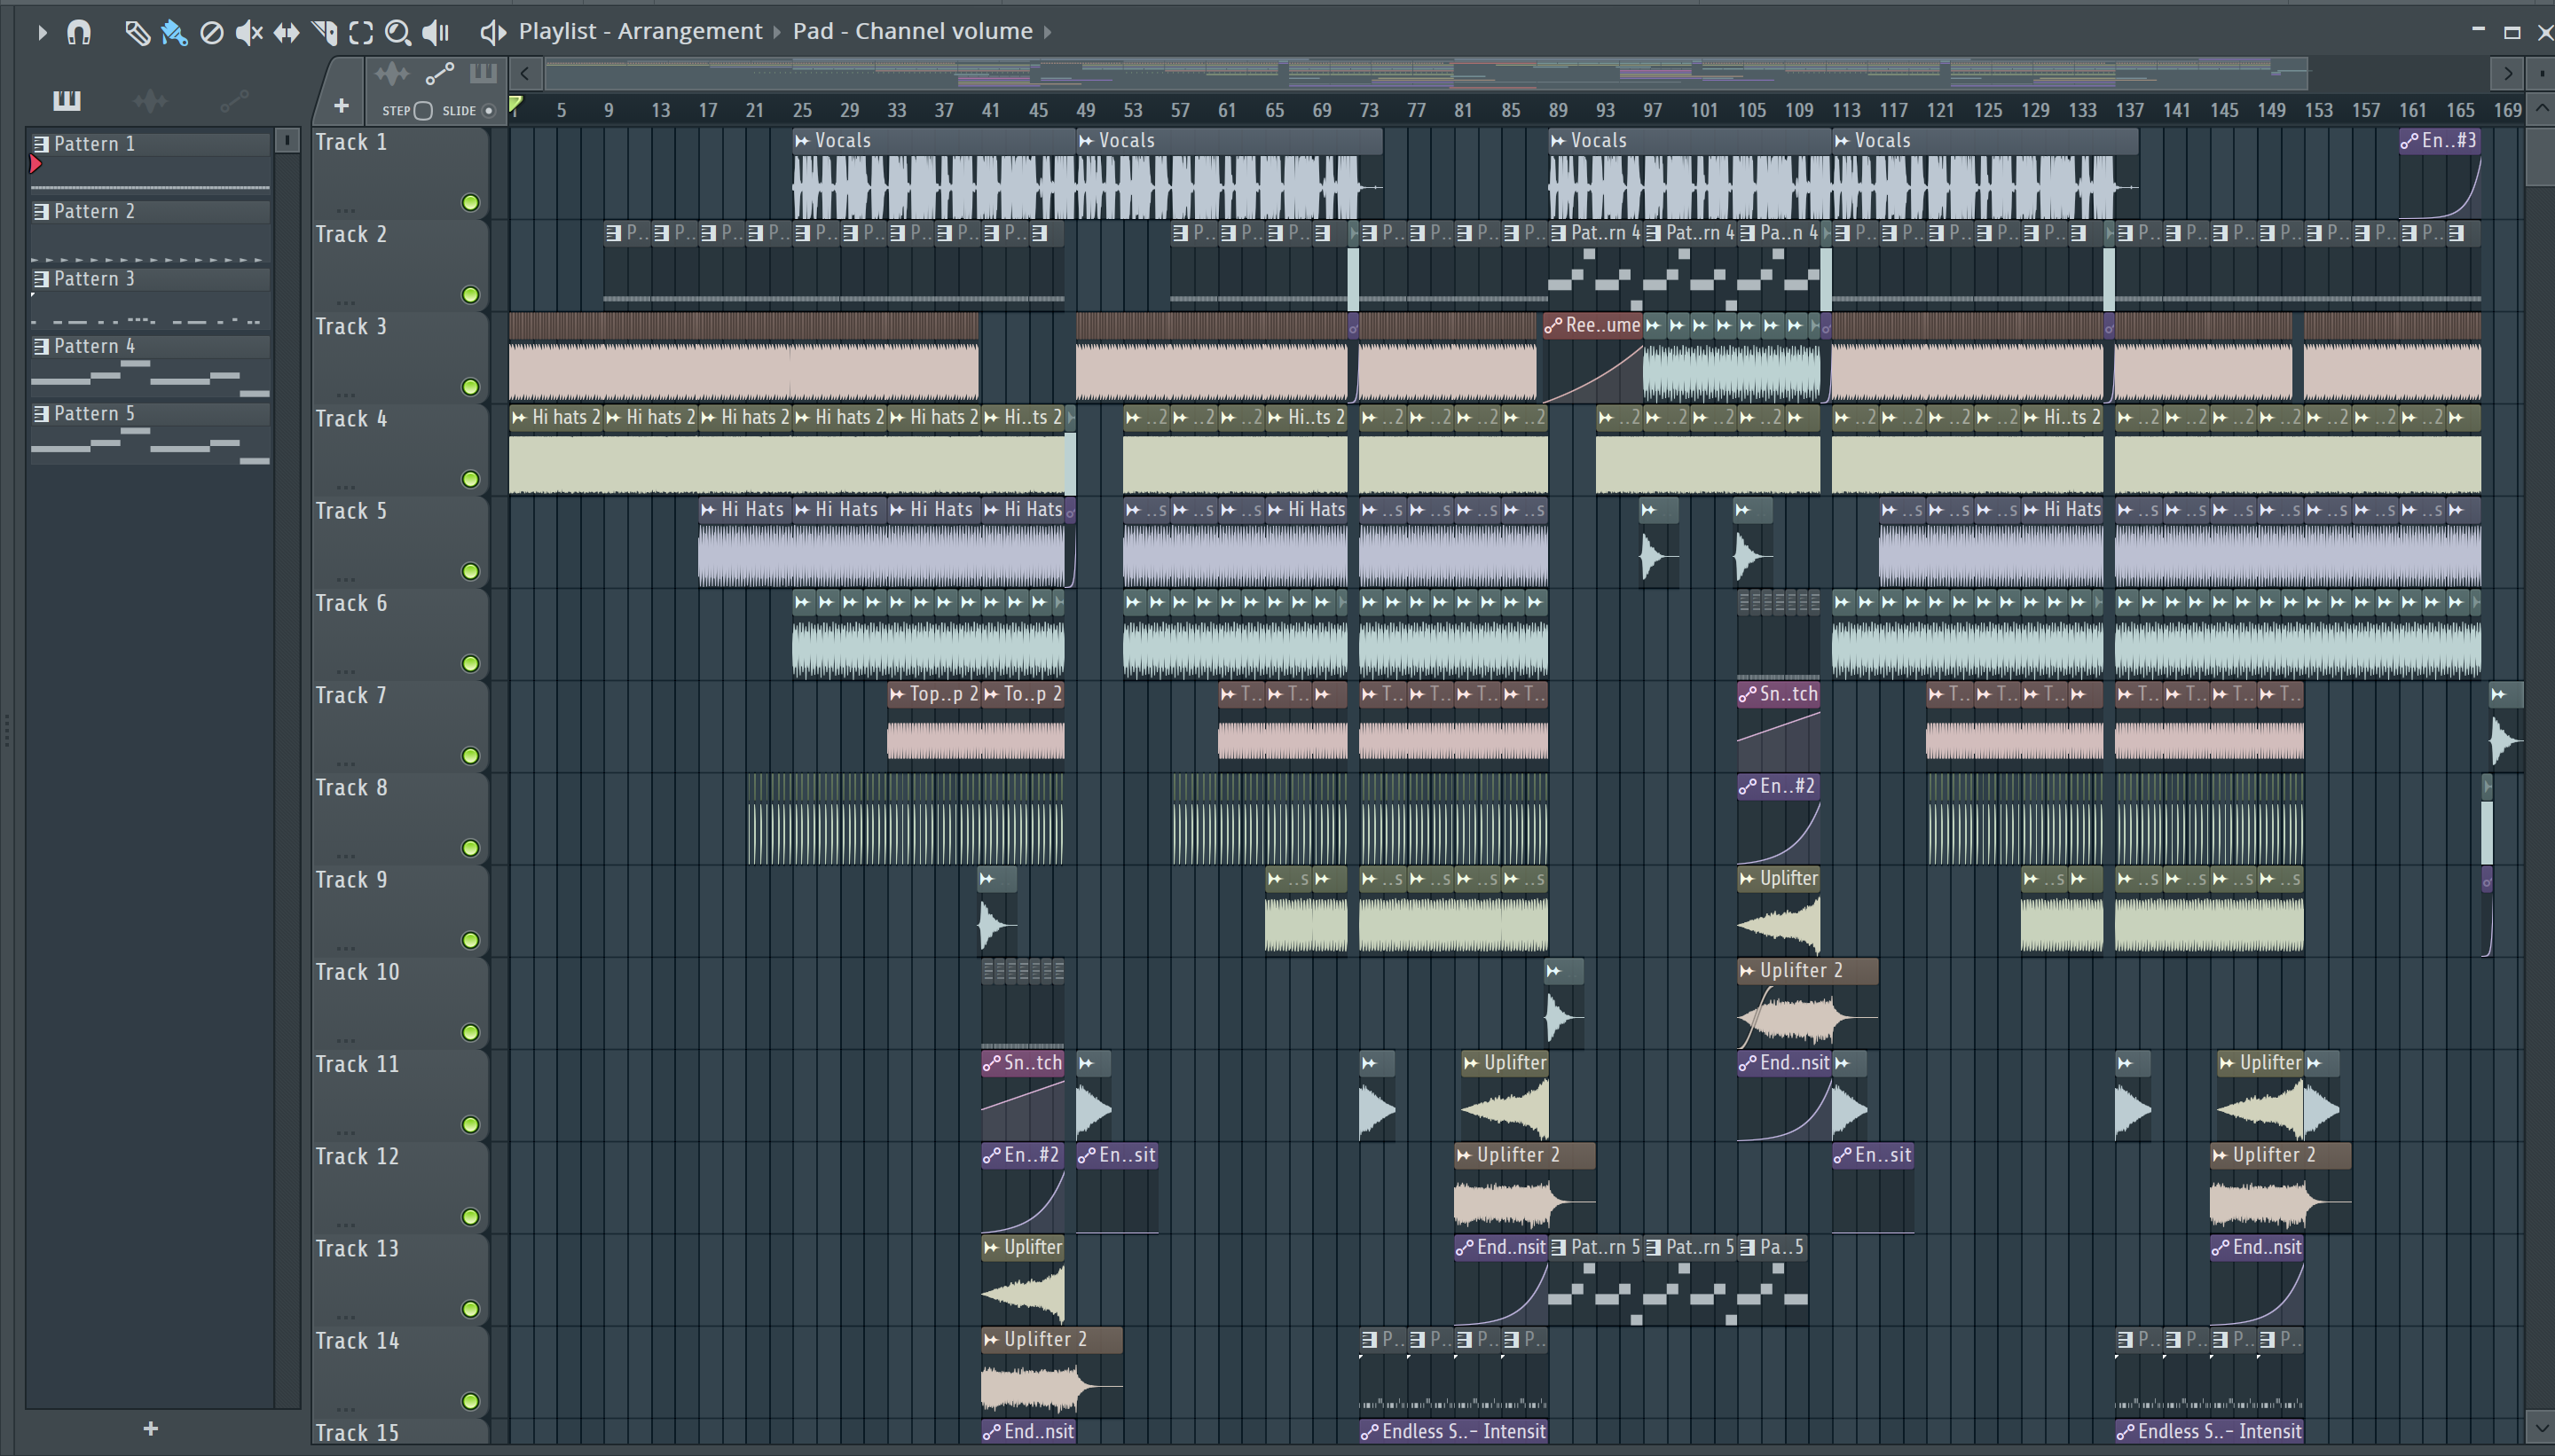This screenshot has height=1456, width=2555.
Task: Click the plus button beside the STEP option
Action: (x=342, y=106)
